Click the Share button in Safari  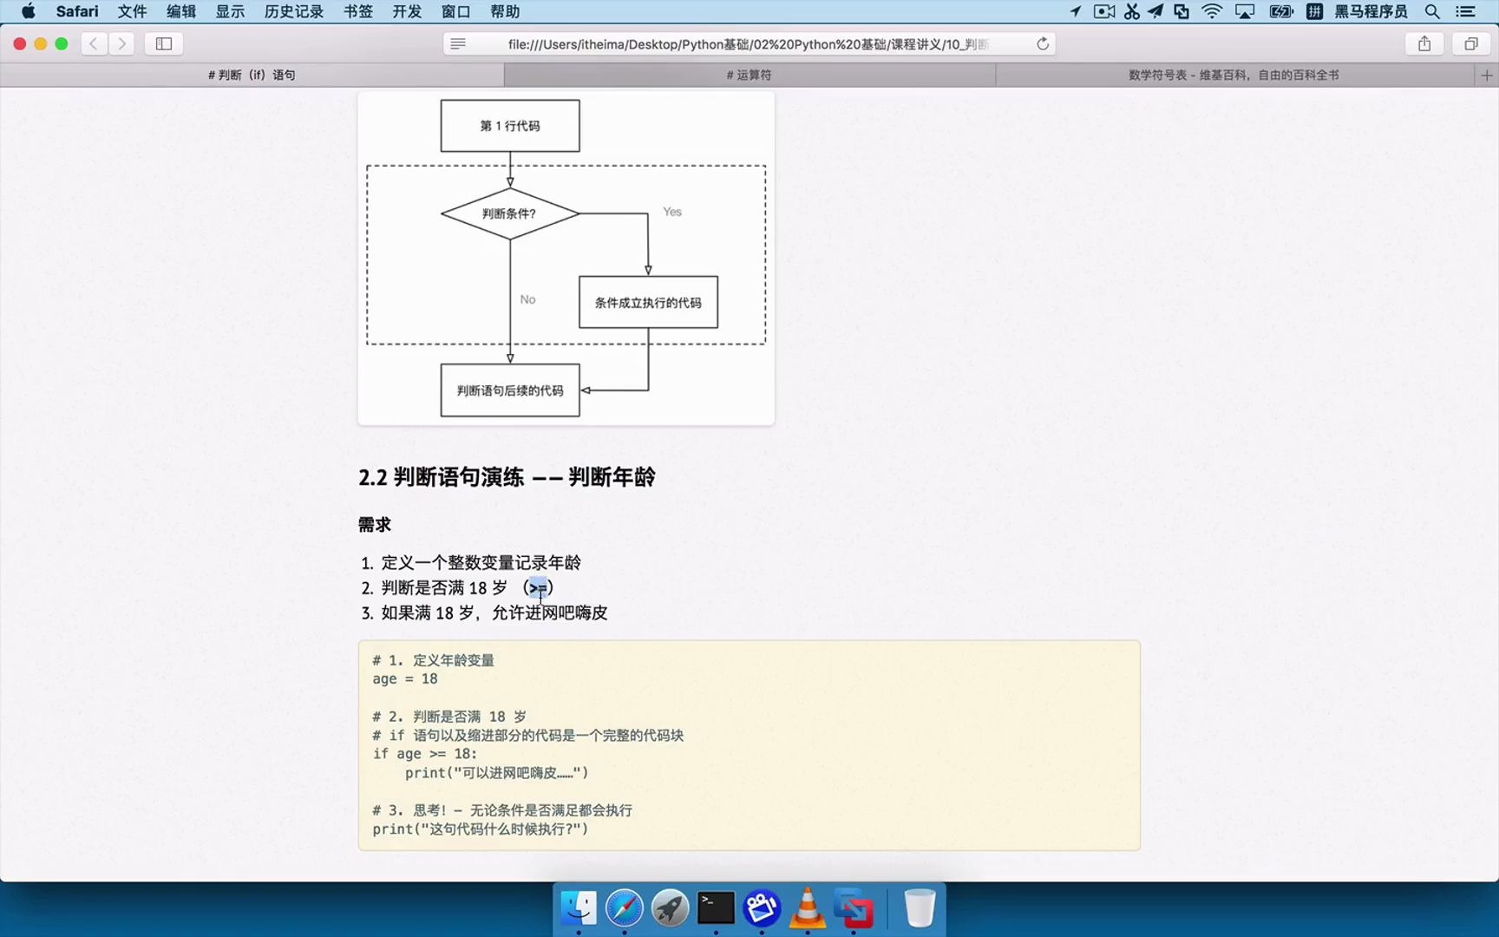pyautogui.click(x=1424, y=43)
